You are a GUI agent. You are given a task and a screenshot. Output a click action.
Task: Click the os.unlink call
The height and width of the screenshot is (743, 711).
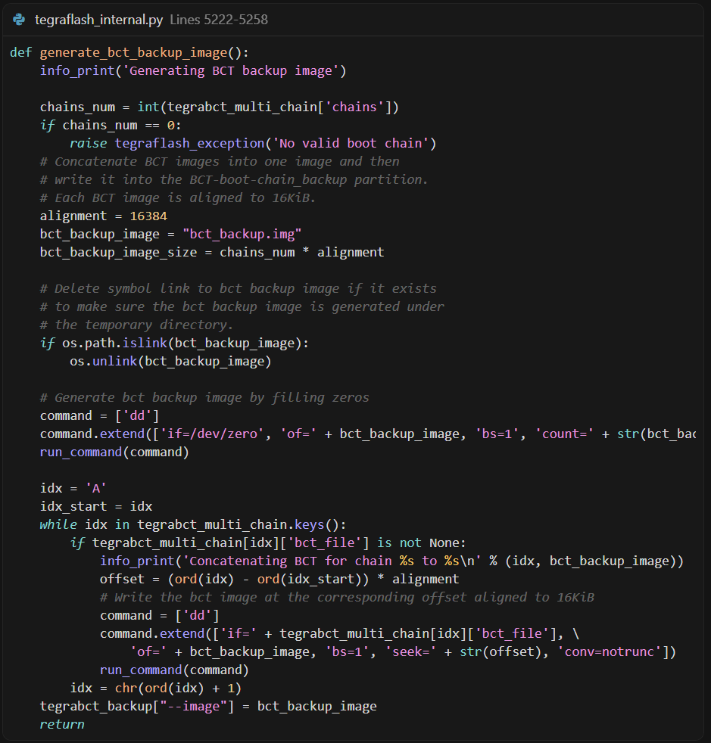(x=101, y=362)
